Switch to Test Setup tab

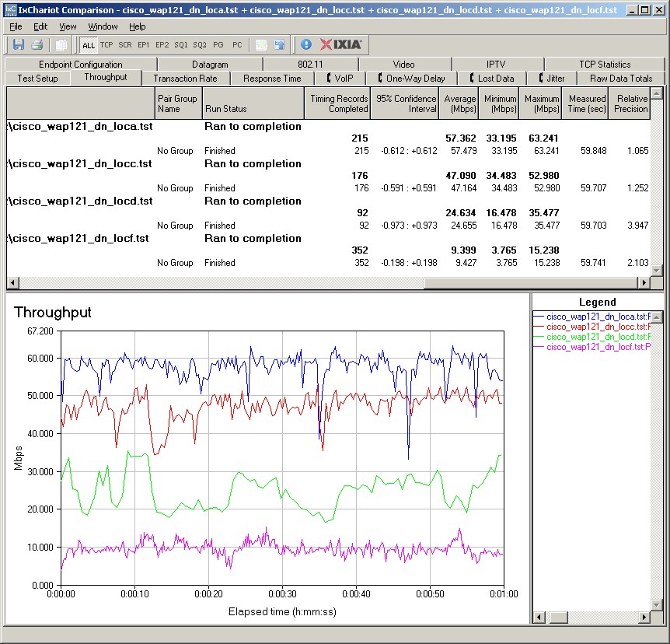pyautogui.click(x=37, y=79)
